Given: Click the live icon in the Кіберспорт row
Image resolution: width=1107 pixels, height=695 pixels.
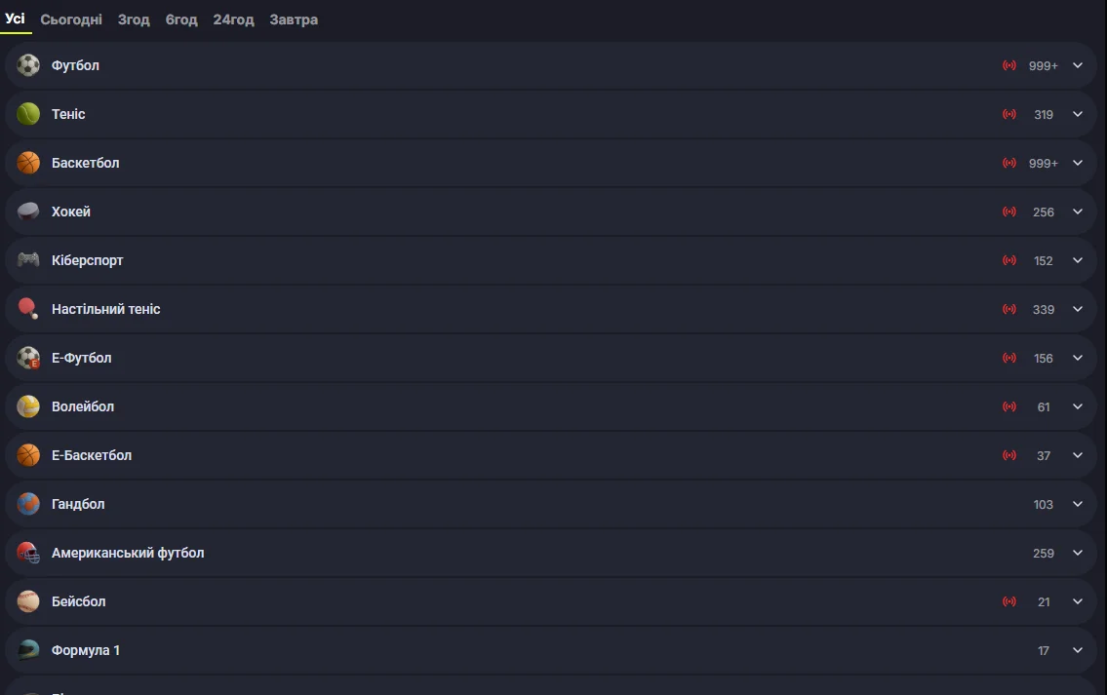Looking at the screenshot, I should [x=1009, y=260].
